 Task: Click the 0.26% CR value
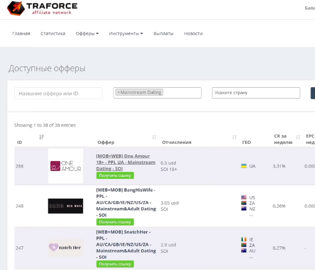point(279,206)
